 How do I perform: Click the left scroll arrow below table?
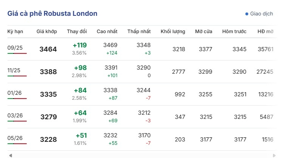point(11,155)
